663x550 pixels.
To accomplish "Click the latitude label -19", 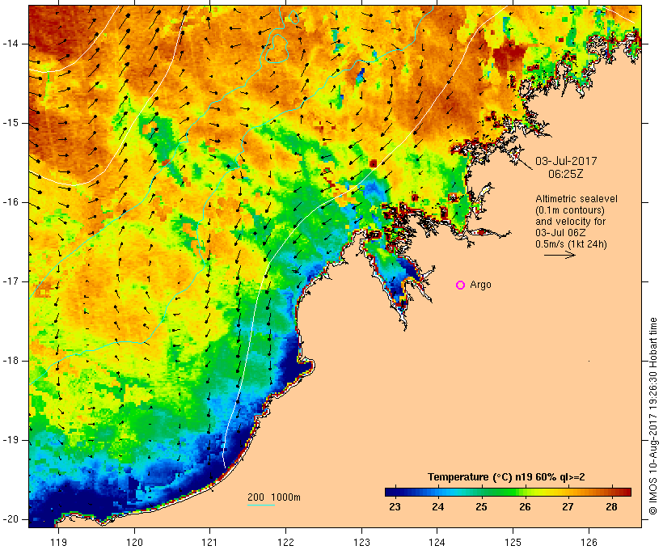I will [11, 440].
